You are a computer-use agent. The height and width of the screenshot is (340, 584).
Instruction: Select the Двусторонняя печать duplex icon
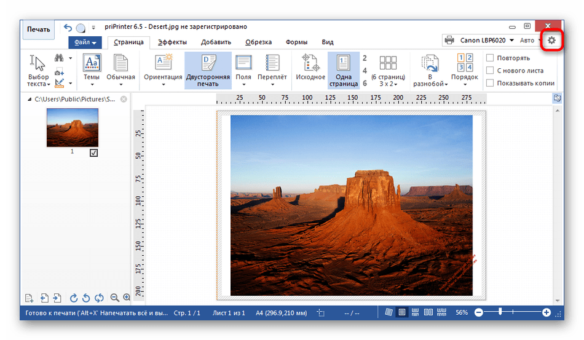point(208,63)
